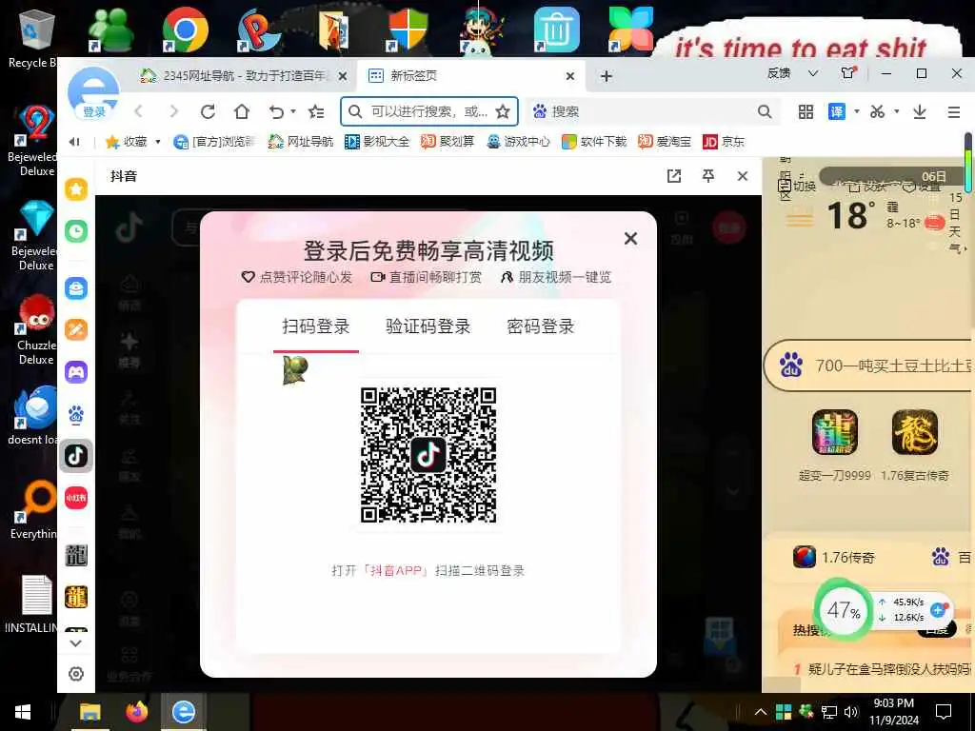The image size is (975, 731).
Task: Click the browser back arrow
Action: (x=139, y=111)
